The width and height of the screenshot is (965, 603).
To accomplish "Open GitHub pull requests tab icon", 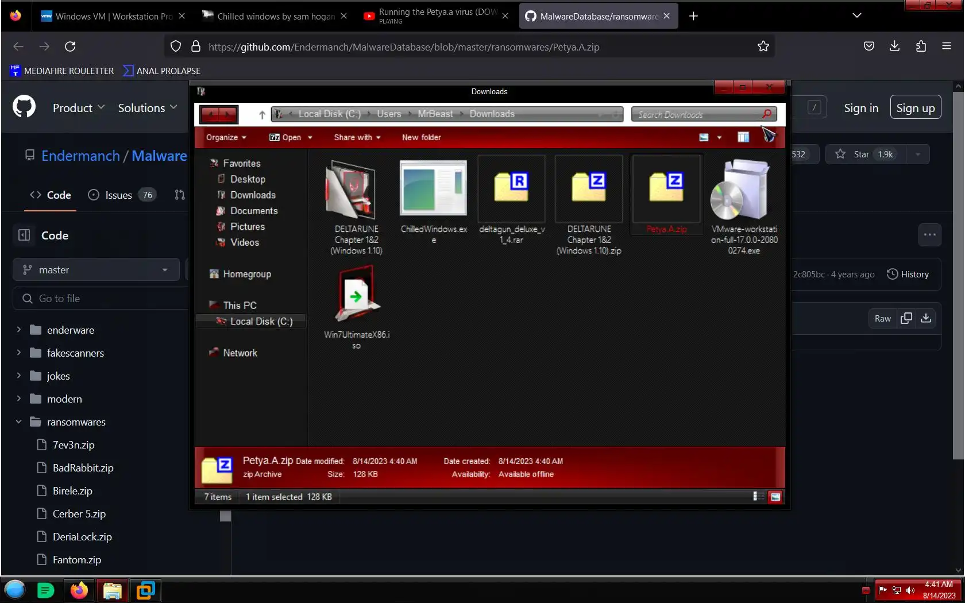I will 180,195.
